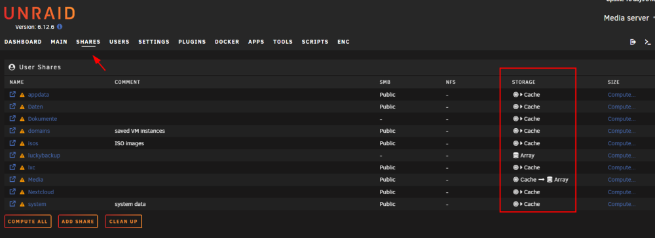Click the warning triangle next to Media

click(x=22, y=180)
